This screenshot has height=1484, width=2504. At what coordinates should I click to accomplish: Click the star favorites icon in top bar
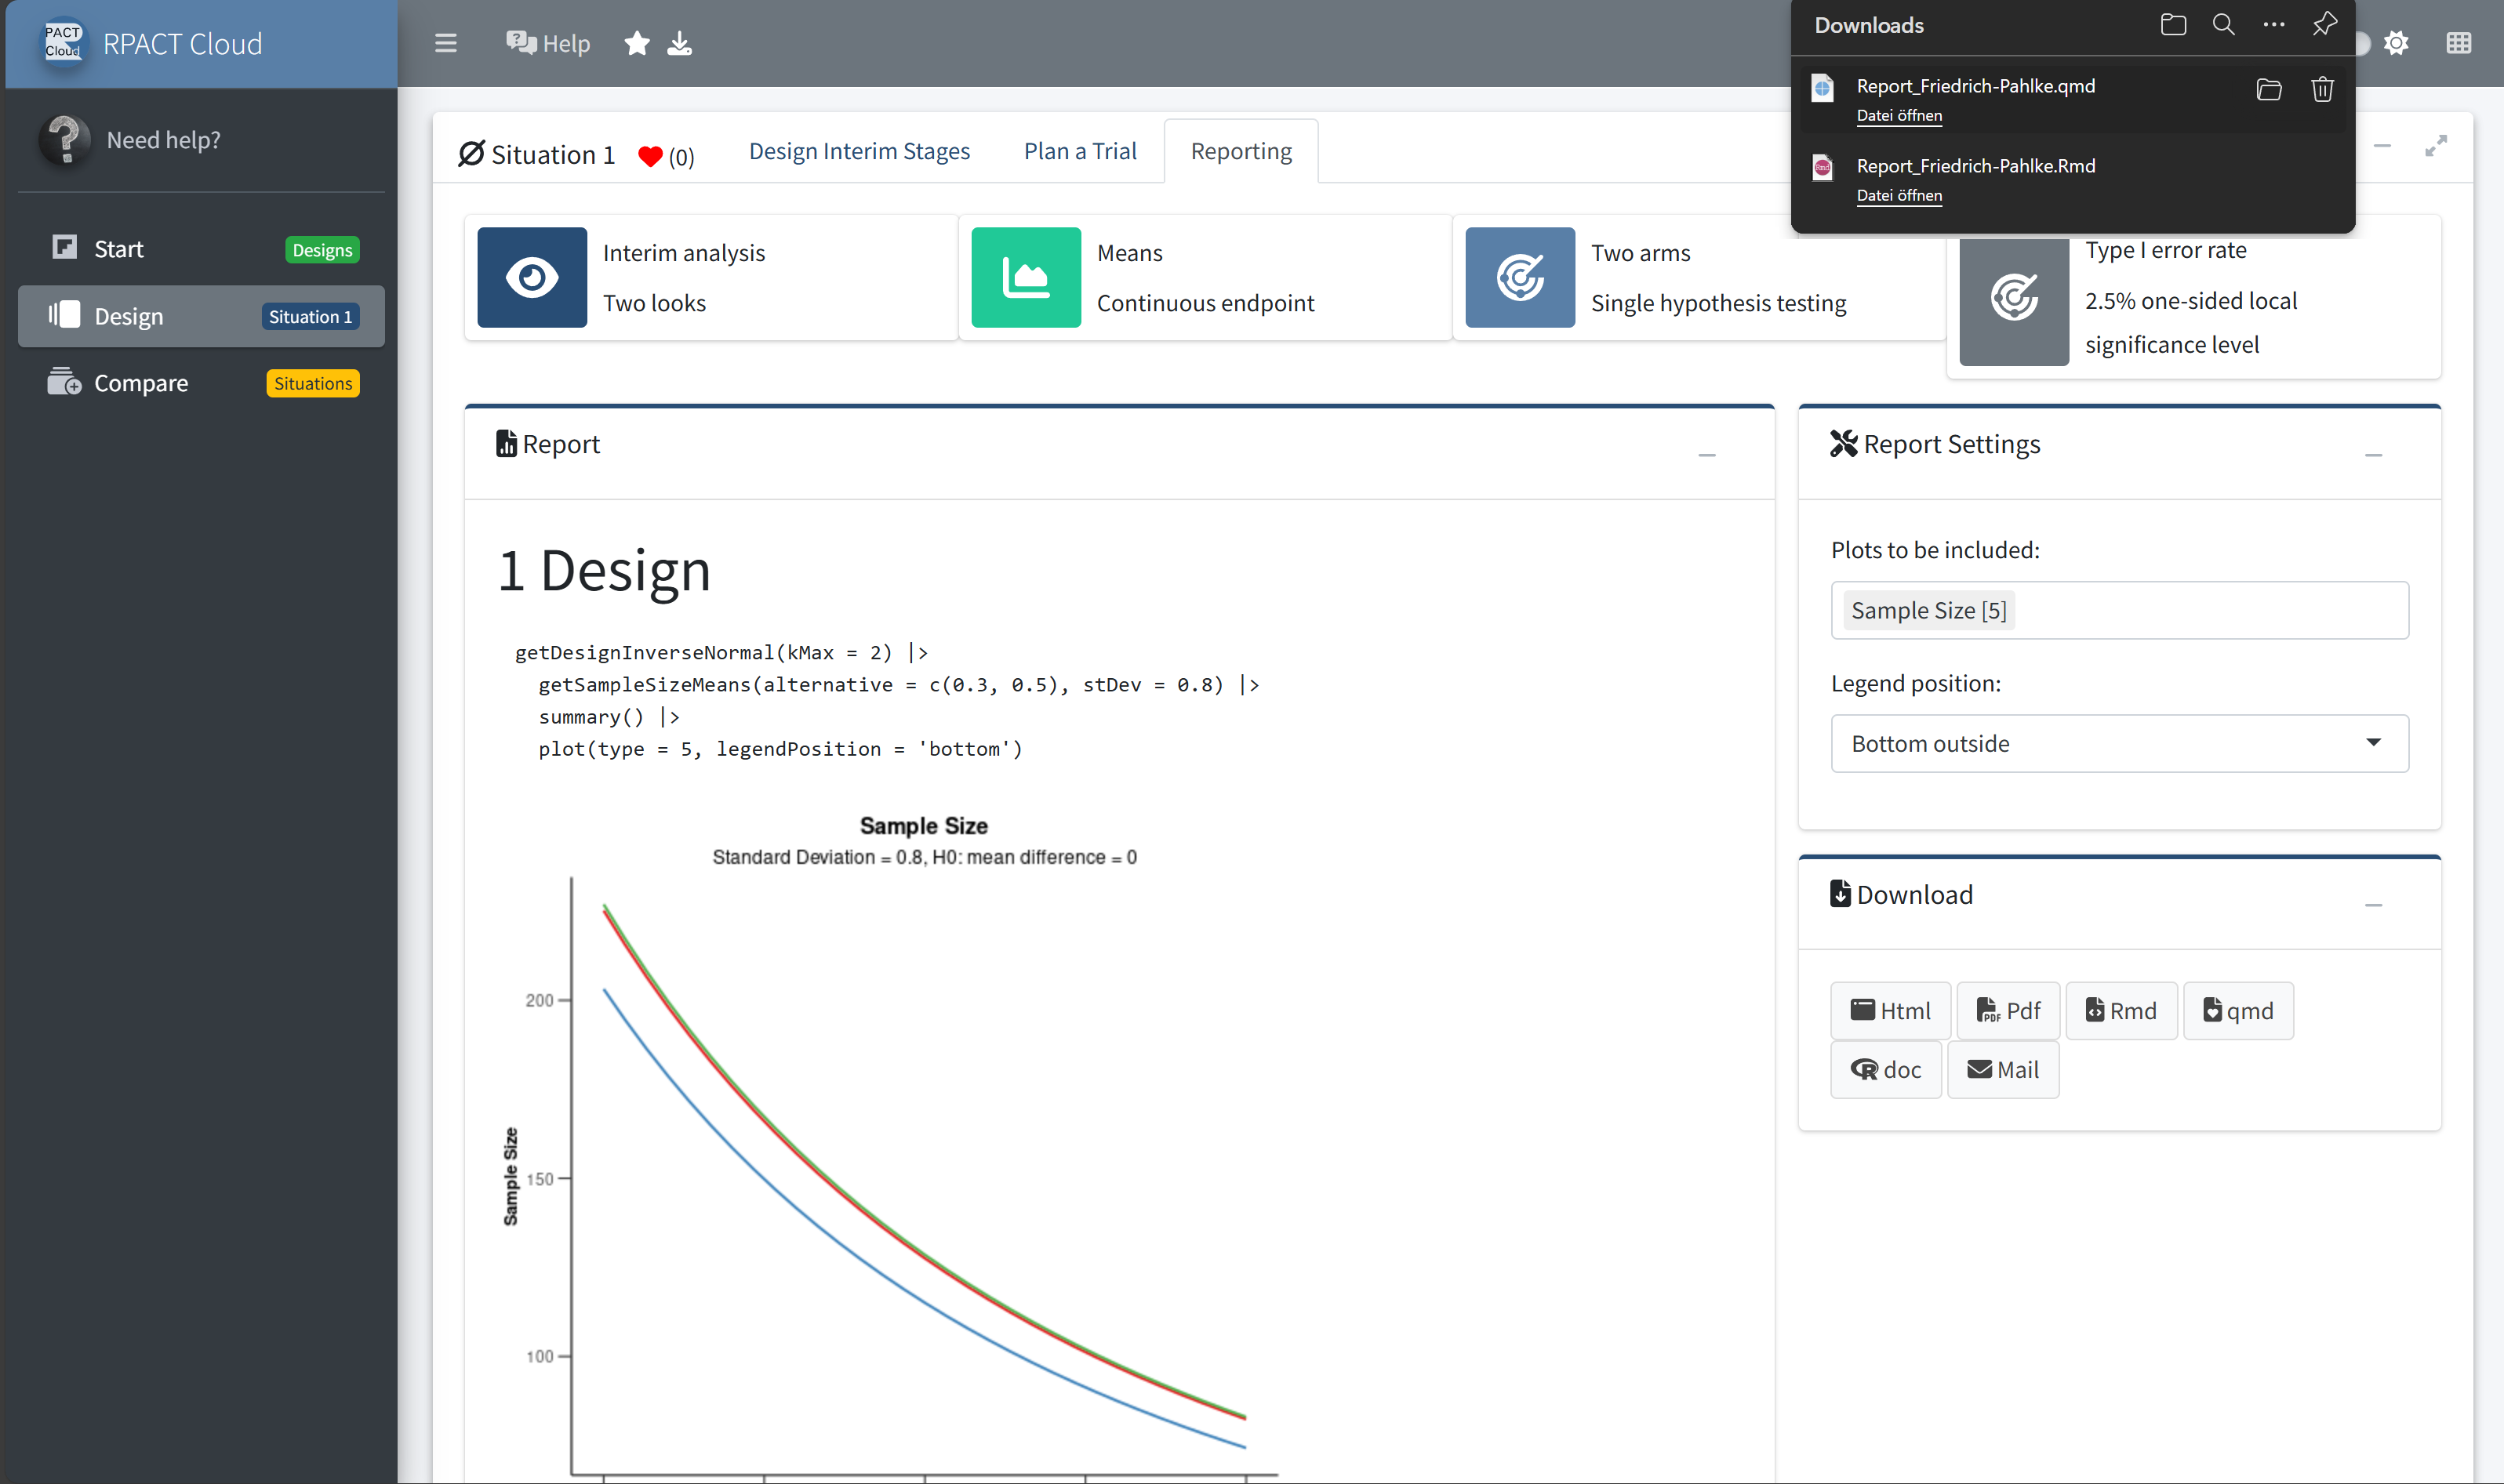pos(636,43)
